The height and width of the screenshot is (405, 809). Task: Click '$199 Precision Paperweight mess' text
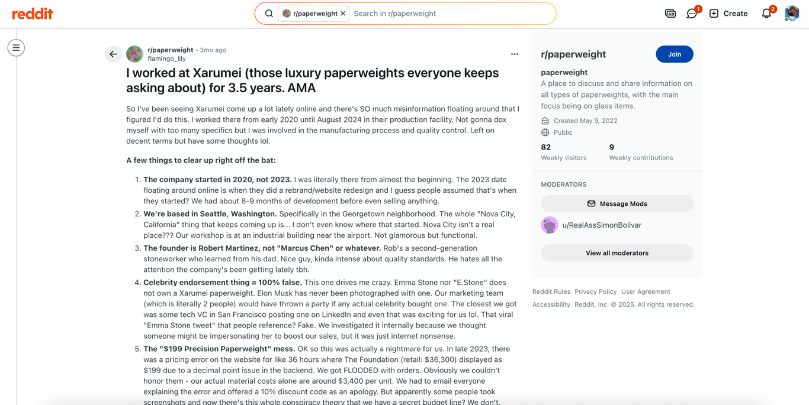[x=219, y=349]
